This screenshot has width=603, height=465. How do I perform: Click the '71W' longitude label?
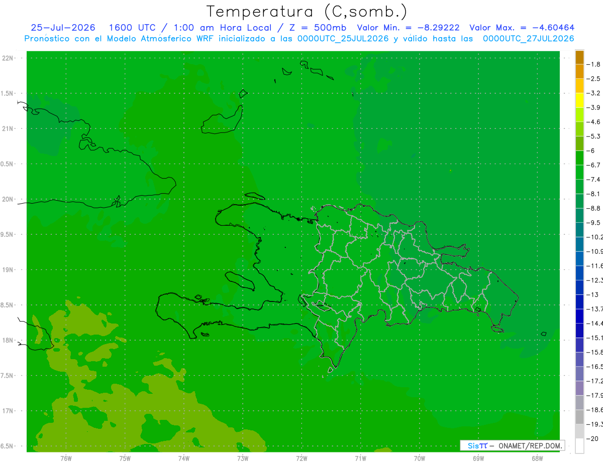pos(360,458)
